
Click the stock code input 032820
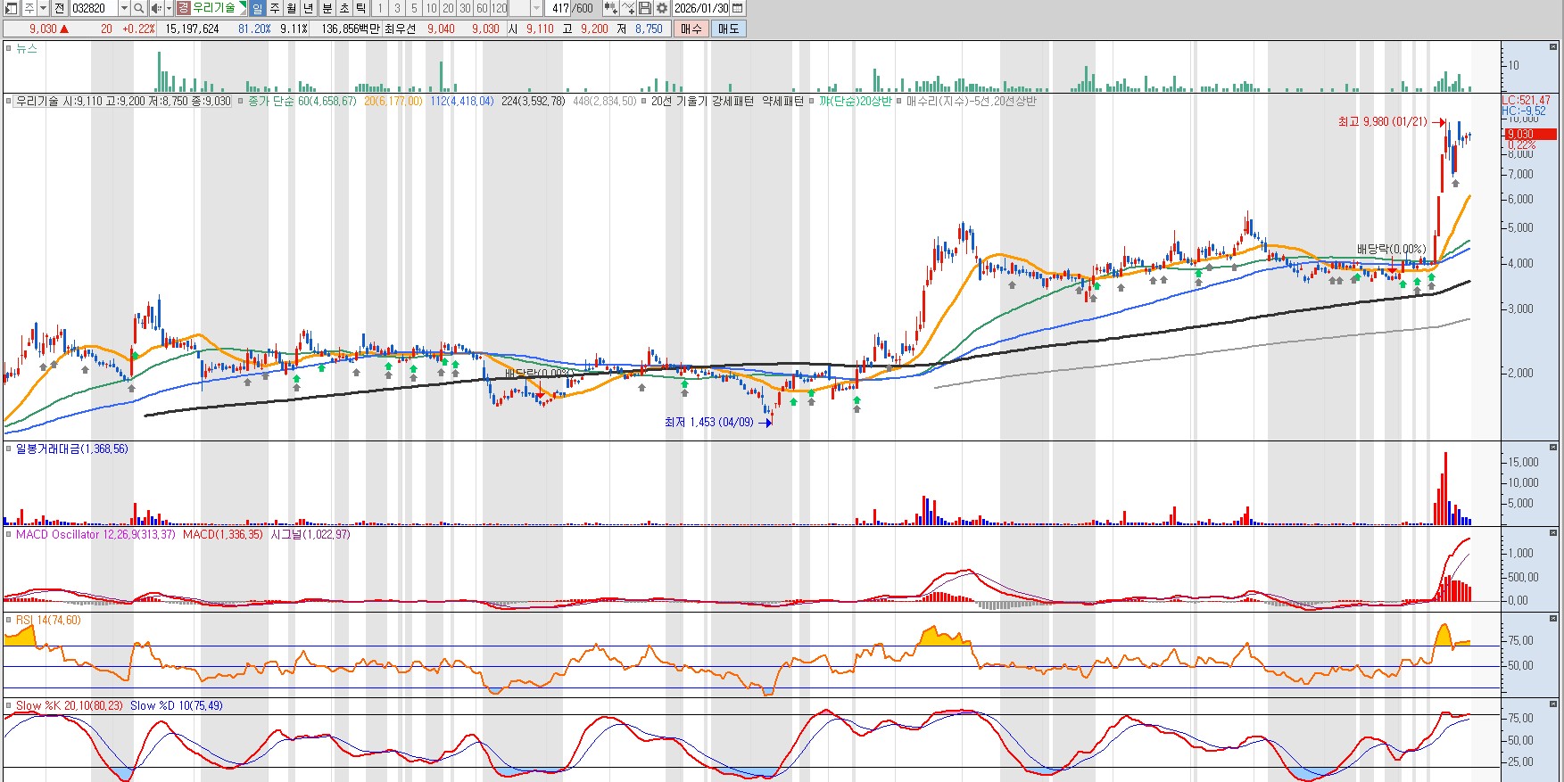93,8
